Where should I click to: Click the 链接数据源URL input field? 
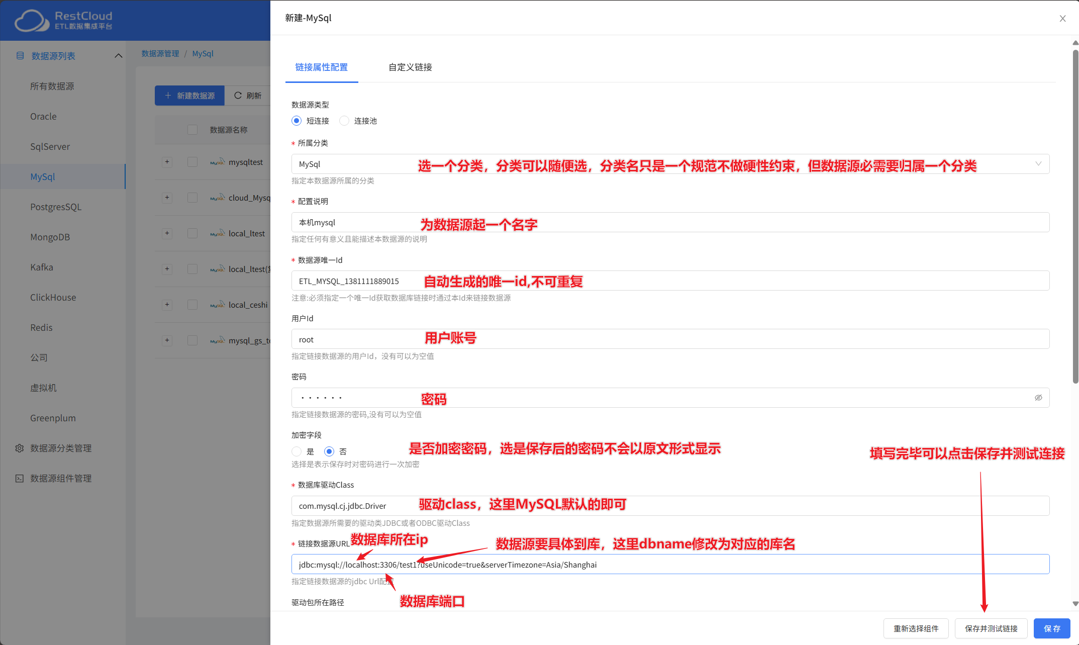(x=670, y=564)
